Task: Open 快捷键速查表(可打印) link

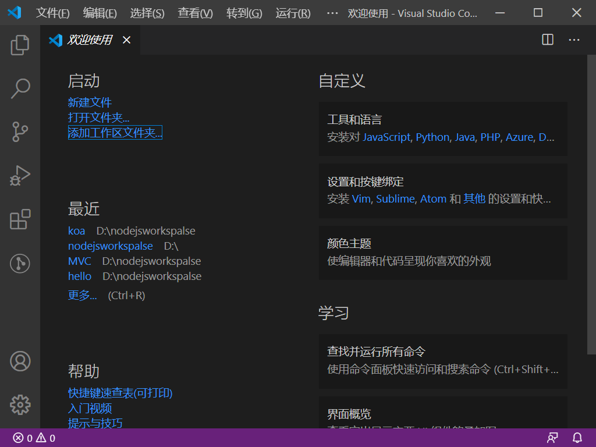Action: [120, 393]
